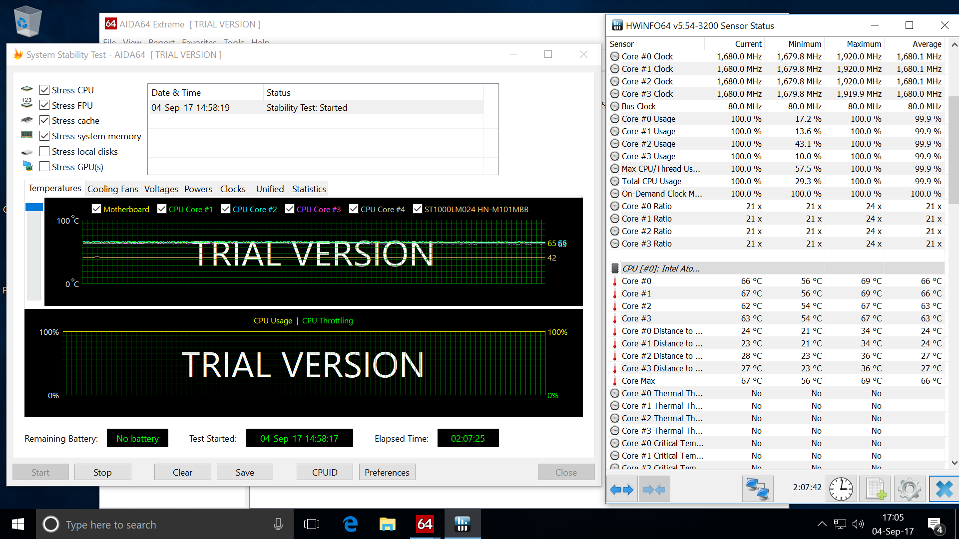Click Maximum column header in HWiNFO
The image size is (959, 539).
[855, 44]
